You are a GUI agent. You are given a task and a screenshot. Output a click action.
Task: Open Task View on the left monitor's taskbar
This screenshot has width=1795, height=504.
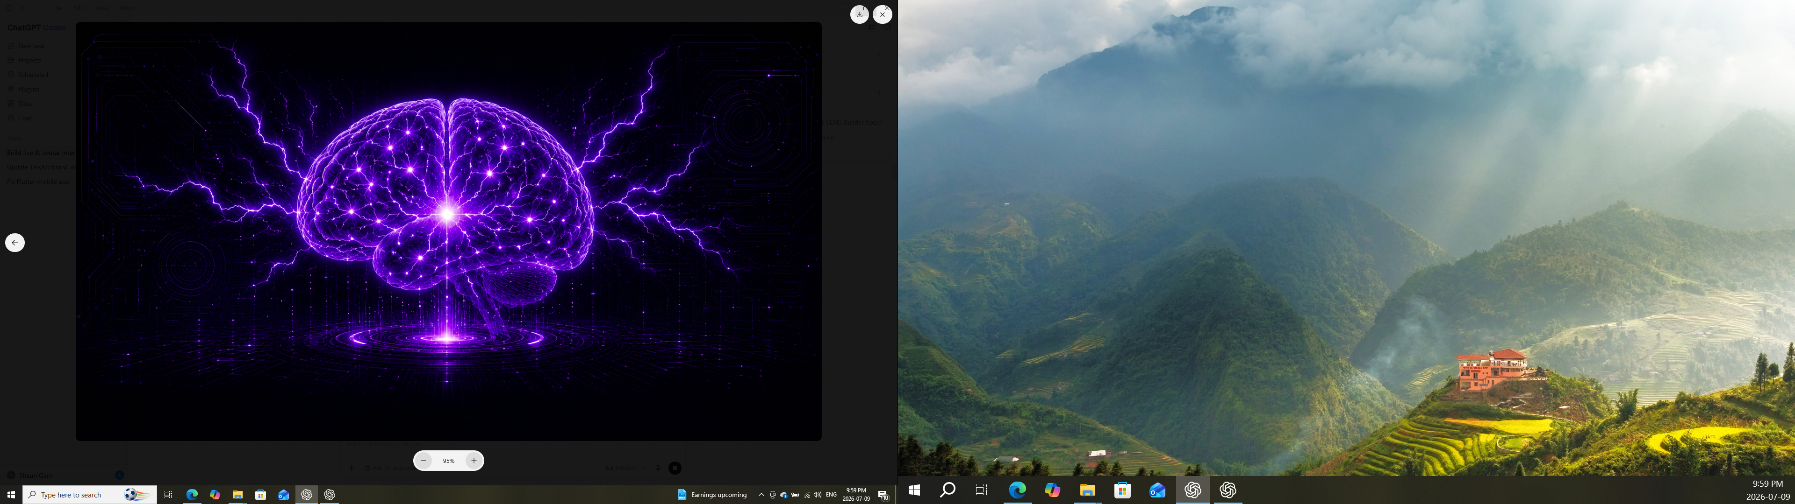pyautogui.click(x=168, y=495)
